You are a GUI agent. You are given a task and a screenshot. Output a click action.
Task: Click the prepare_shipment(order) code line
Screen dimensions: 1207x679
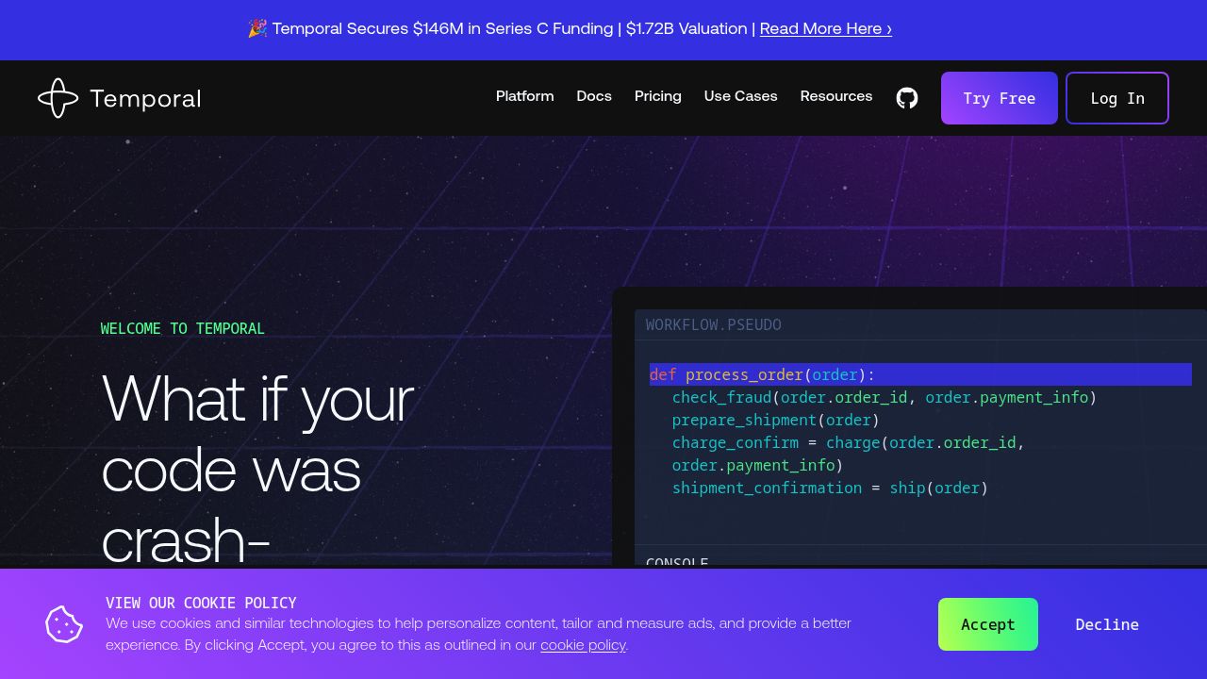(776, 421)
